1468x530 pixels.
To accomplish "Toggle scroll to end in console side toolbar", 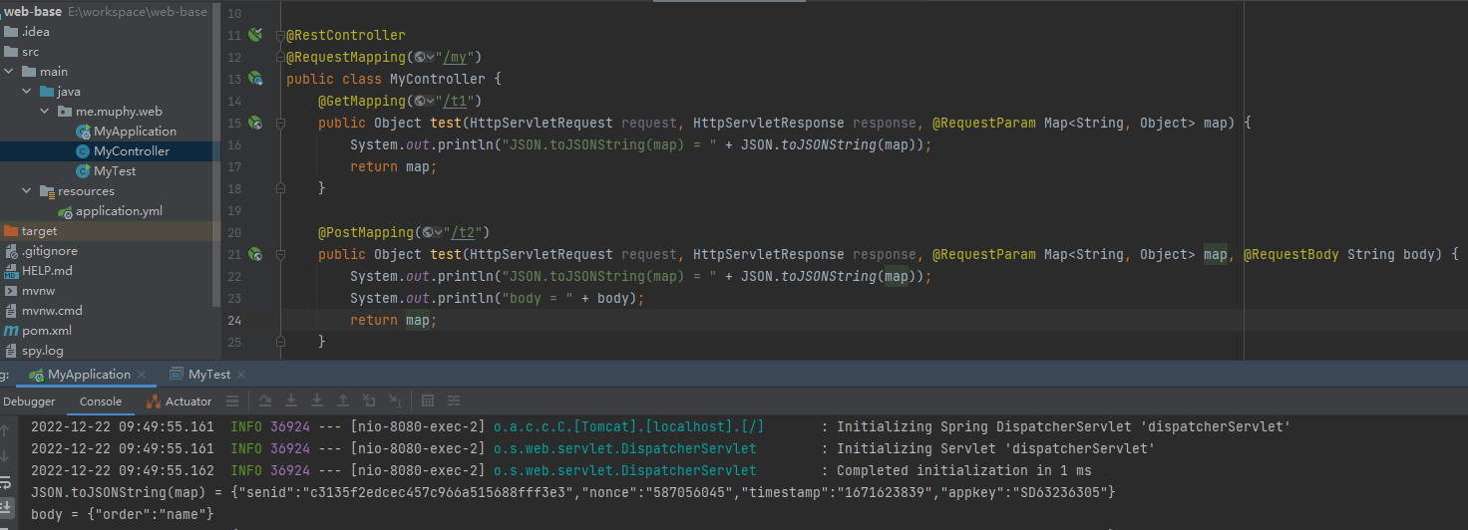I will [5, 510].
